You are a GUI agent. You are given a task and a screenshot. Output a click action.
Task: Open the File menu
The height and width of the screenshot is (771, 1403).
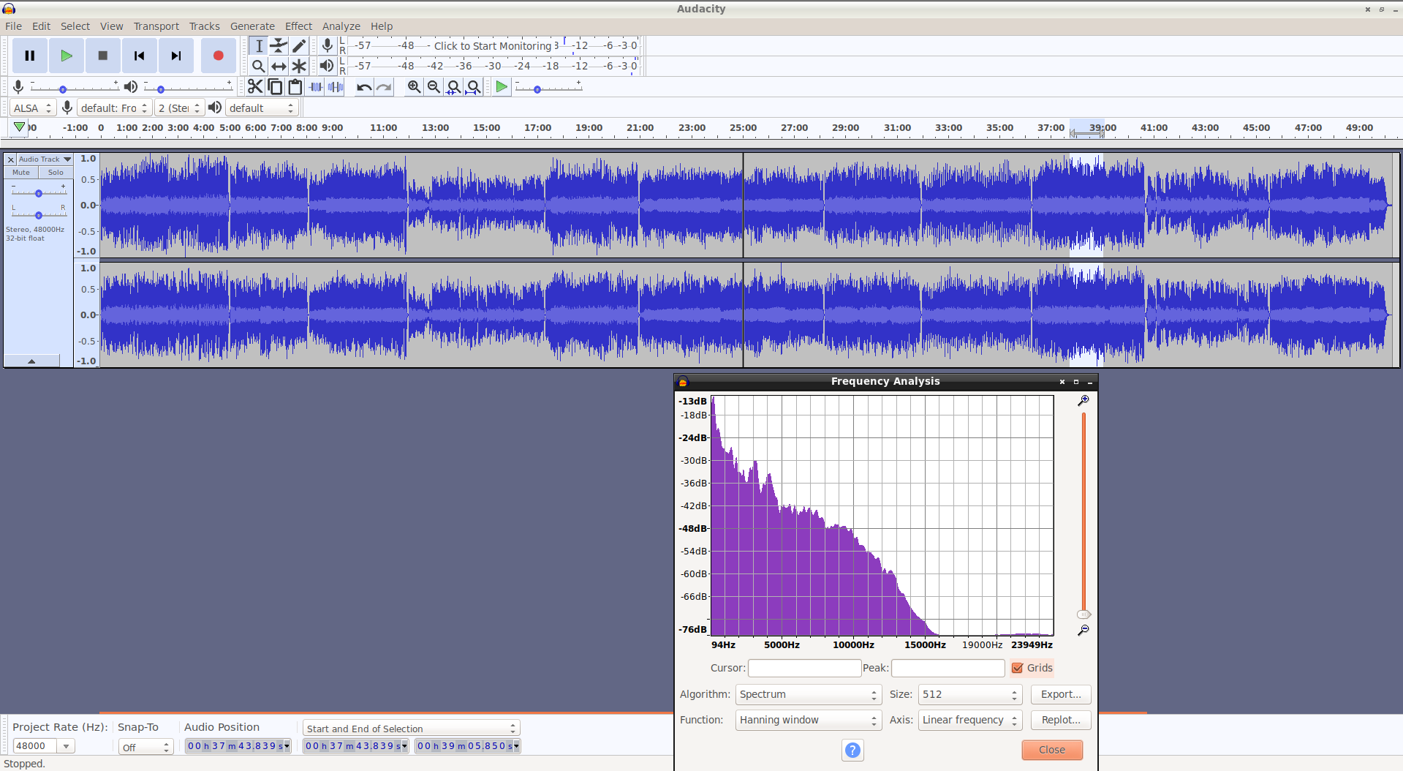click(13, 26)
